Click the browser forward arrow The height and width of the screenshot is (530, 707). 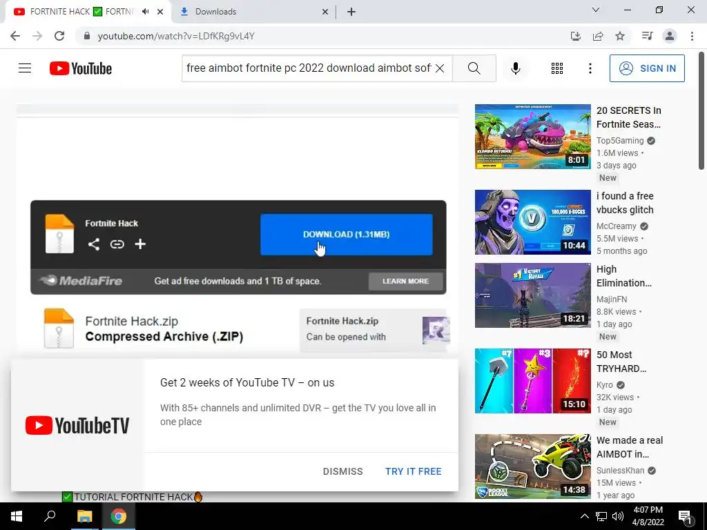point(37,36)
